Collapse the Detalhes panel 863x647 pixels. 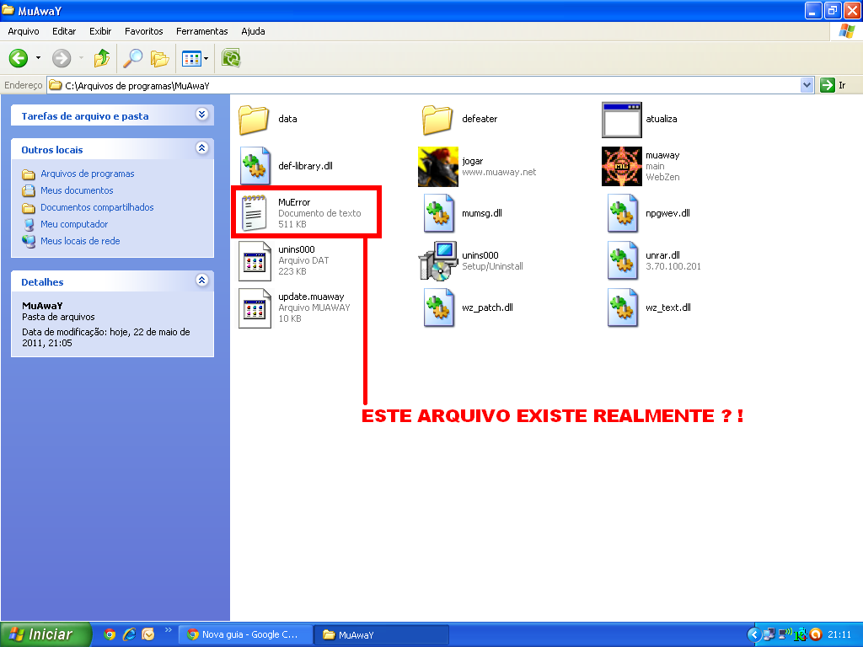(x=201, y=280)
